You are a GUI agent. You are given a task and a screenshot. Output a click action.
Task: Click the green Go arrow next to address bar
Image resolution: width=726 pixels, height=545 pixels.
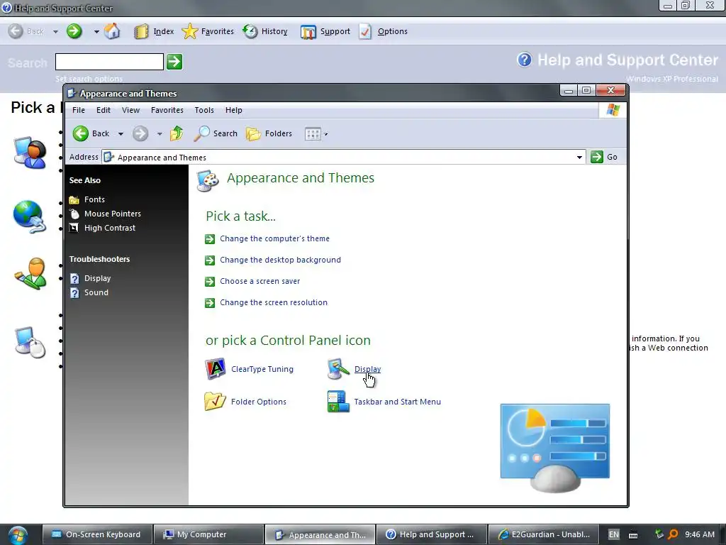pyautogui.click(x=597, y=157)
